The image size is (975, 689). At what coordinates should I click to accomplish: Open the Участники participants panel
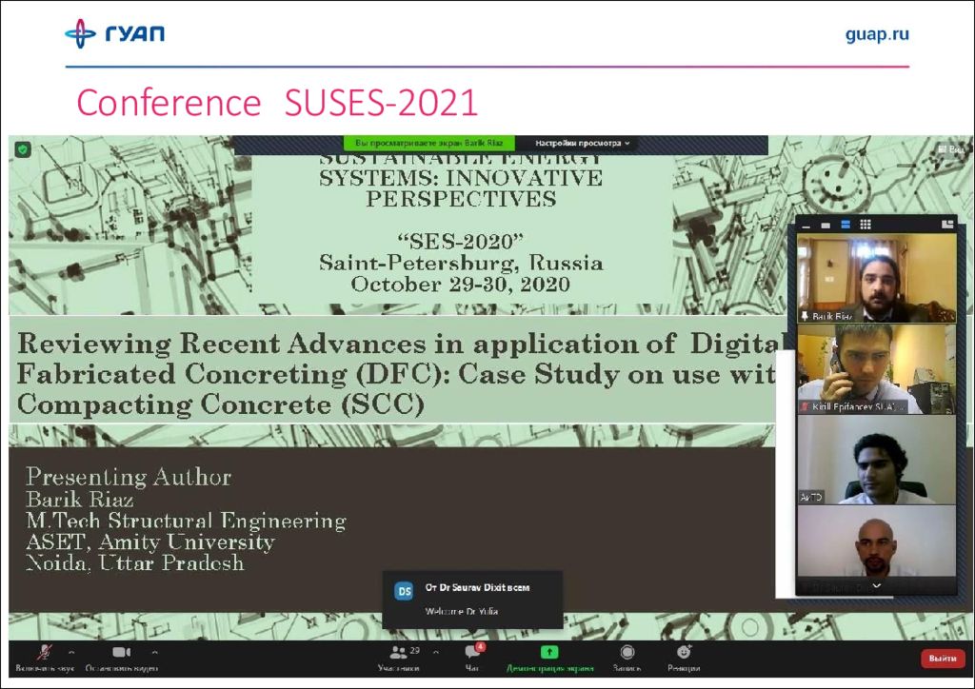click(398, 659)
